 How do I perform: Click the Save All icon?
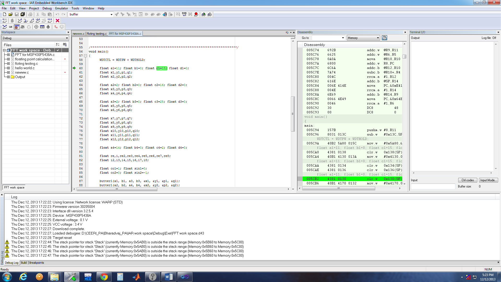23,14
